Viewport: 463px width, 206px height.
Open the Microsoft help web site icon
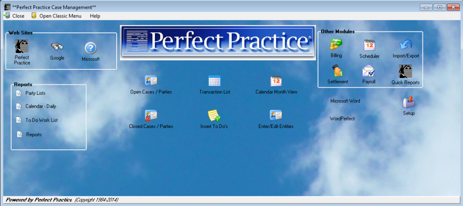(91, 48)
